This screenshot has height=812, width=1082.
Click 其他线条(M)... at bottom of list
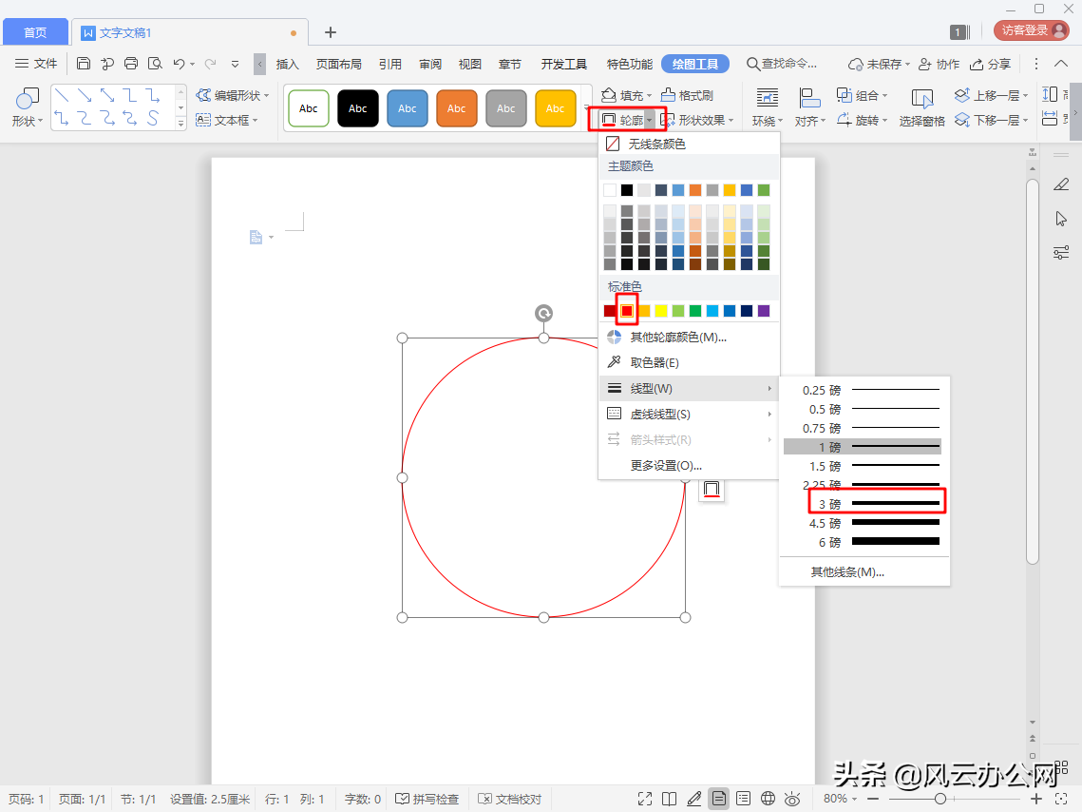[x=847, y=571]
